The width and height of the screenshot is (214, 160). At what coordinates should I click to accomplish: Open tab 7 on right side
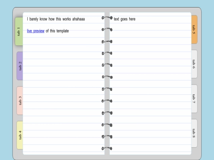coord(194,99)
